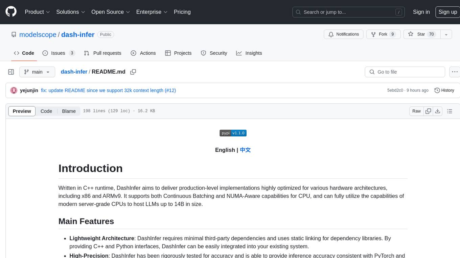Open the Insights tab

point(249,53)
